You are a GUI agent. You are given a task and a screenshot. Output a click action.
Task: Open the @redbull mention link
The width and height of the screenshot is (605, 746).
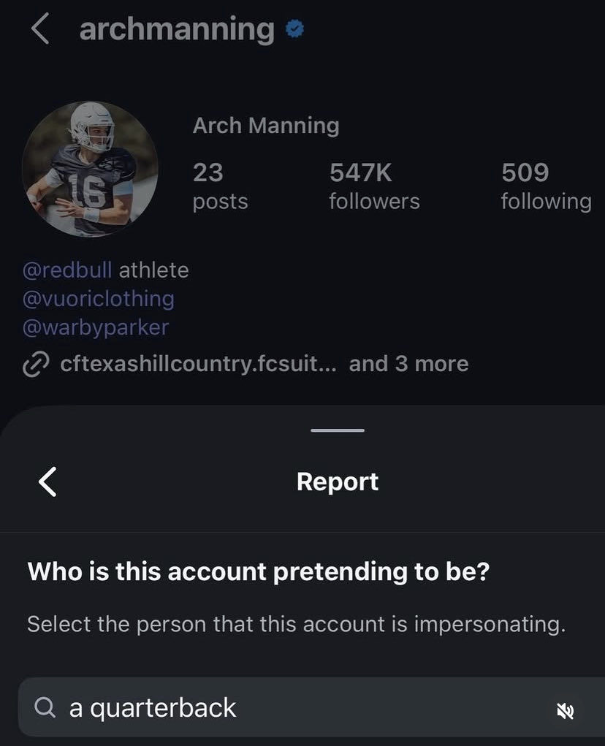tap(67, 270)
